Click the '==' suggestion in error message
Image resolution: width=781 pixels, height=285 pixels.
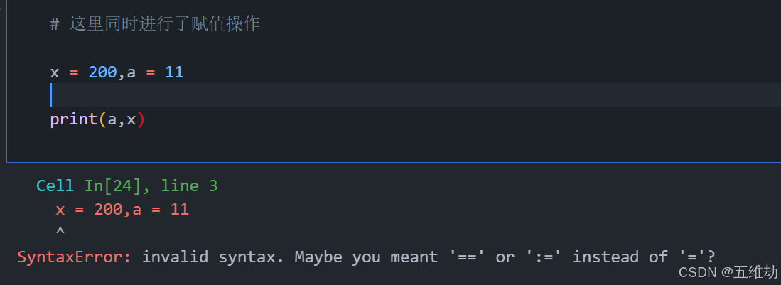point(468,257)
